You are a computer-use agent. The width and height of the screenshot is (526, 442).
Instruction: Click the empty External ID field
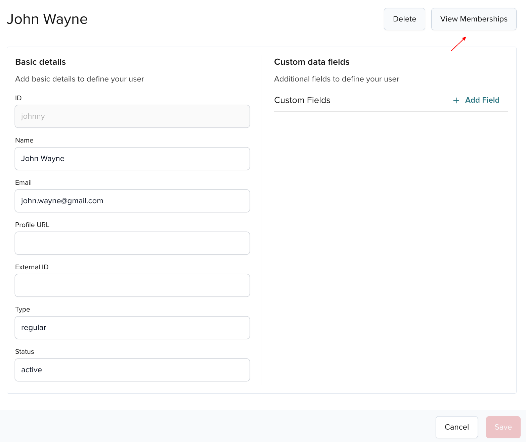pyautogui.click(x=132, y=285)
